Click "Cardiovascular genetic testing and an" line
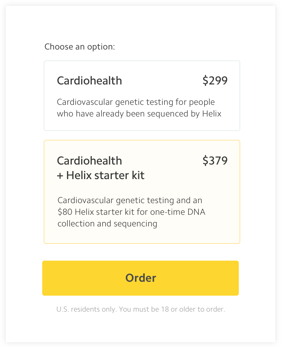This screenshot has width=281, height=348. pos(130,200)
